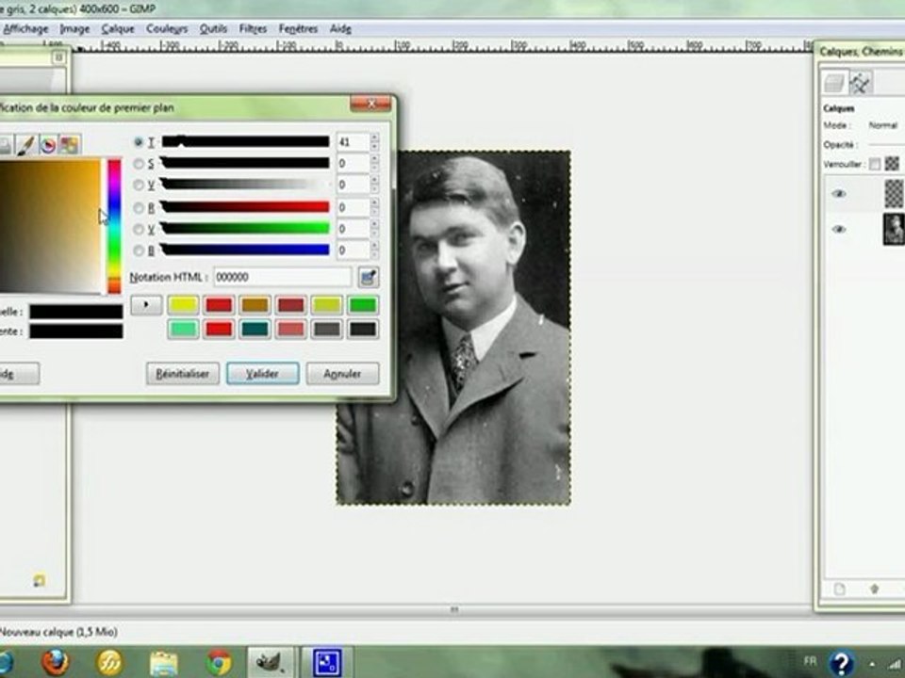Viewport: 905px width, 678px height.
Task: Click the Valider button
Action: pyautogui.click(x=262, y=374)
